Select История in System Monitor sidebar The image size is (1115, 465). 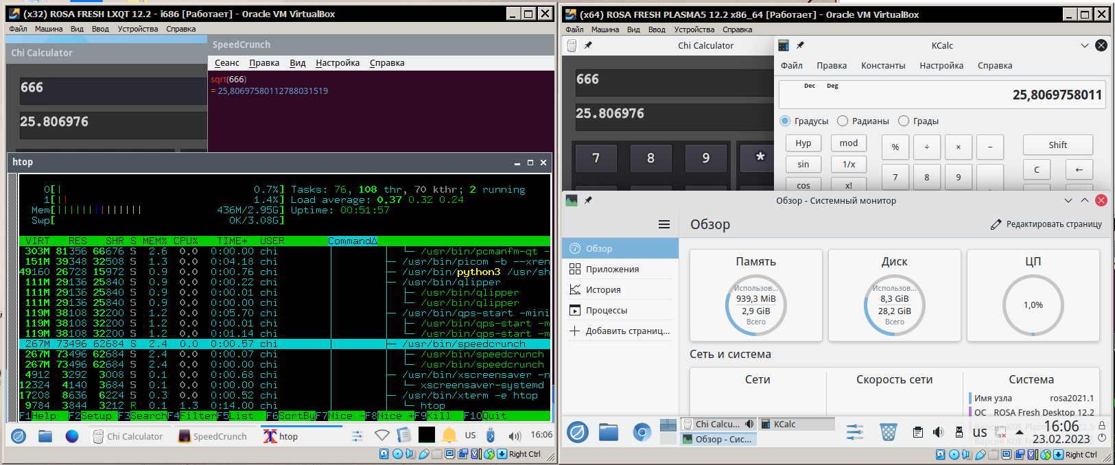pyautogui.click(x=602, y=290)
